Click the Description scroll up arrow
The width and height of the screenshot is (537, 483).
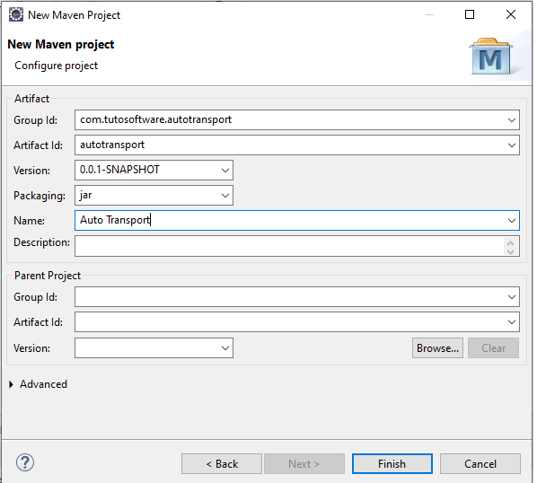[x=511, y=242]
